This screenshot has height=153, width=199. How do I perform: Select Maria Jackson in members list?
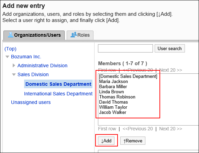(x=113, y=81)
